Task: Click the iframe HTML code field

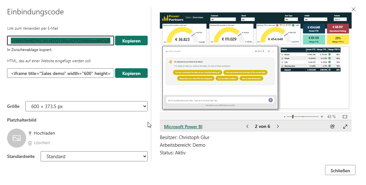Action: click(x=60, y=73)
